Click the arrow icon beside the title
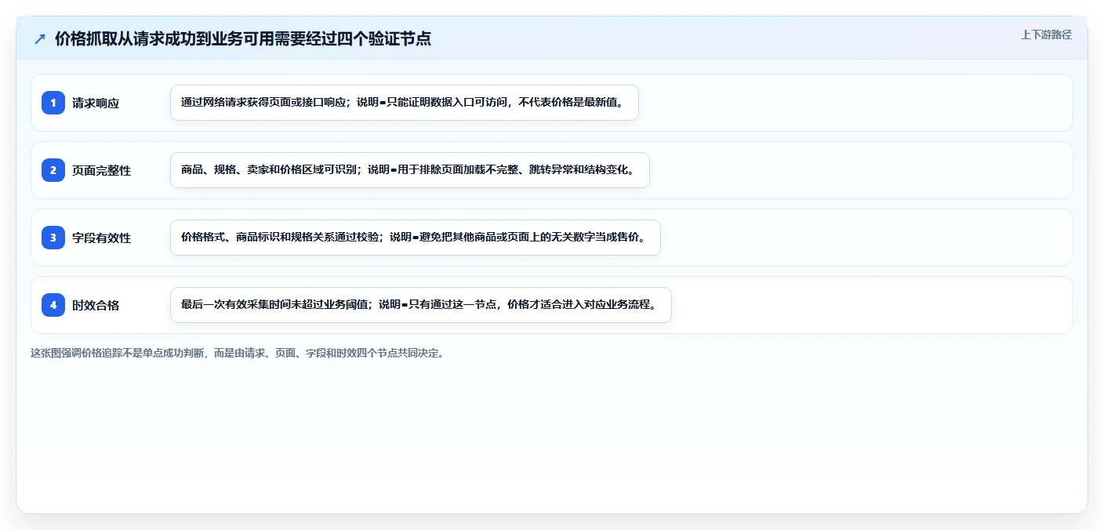This screenshot has height=530, width=1104. 40,39
